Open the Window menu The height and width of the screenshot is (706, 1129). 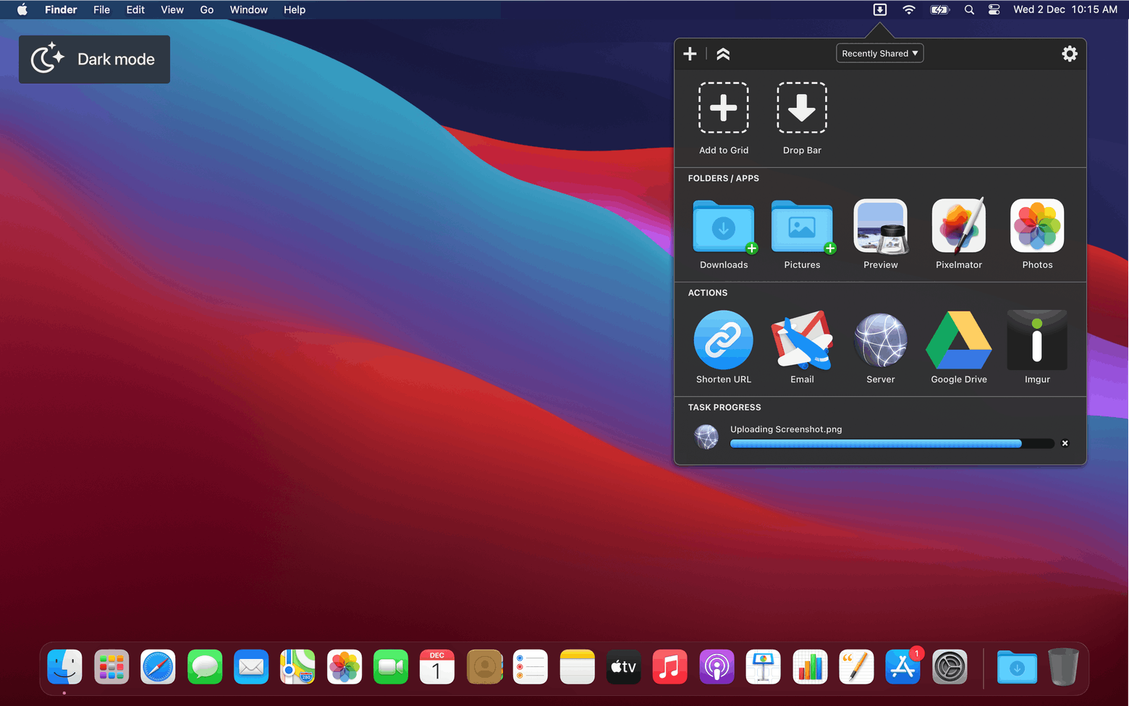click(249, 9)
